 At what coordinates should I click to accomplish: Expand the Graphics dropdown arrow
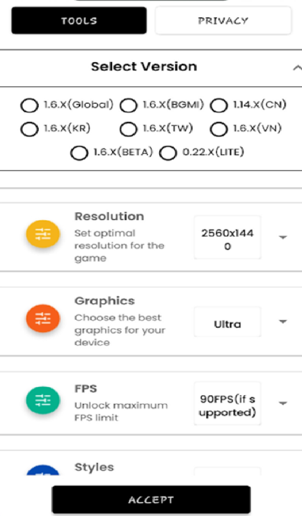click(283, 321)
